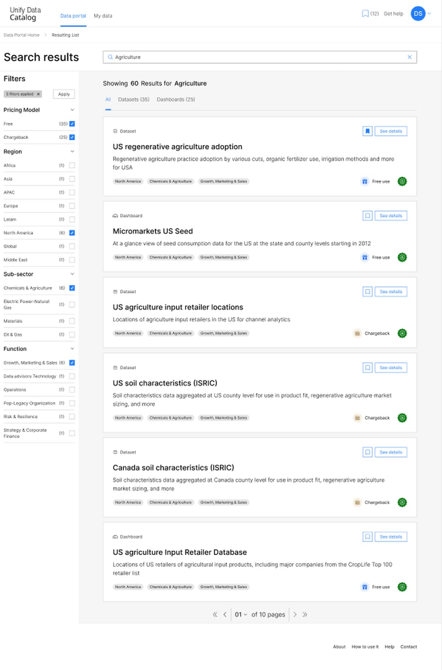The height and width of the screenshot is (670, 442).
Task: Check the Europe region filter
Action: tap(72, 206)
